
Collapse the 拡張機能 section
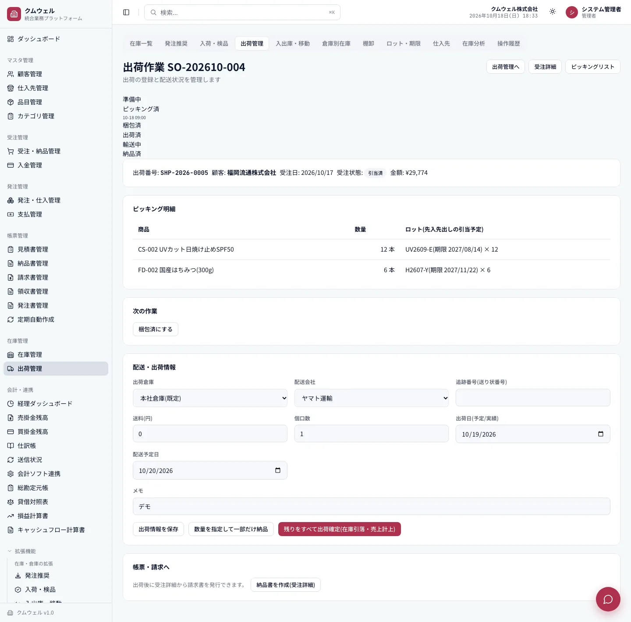[x=22, y=551]
